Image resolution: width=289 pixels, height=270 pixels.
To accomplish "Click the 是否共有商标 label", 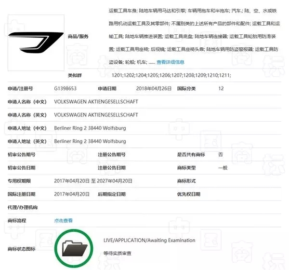I will [x=191, y=155].
